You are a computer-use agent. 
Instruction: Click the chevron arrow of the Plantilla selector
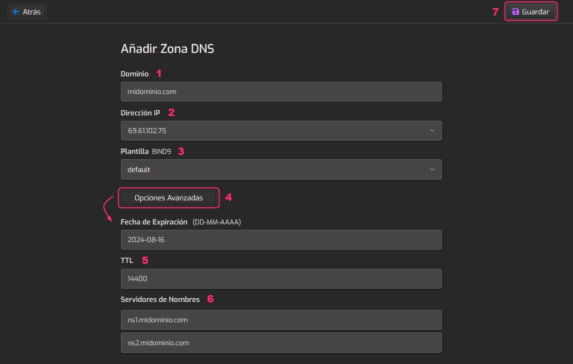click(432, 169)
